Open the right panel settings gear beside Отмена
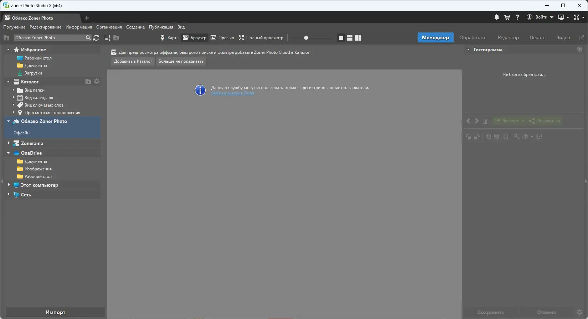This screenshot has height=319, width=588. point(579,312)
